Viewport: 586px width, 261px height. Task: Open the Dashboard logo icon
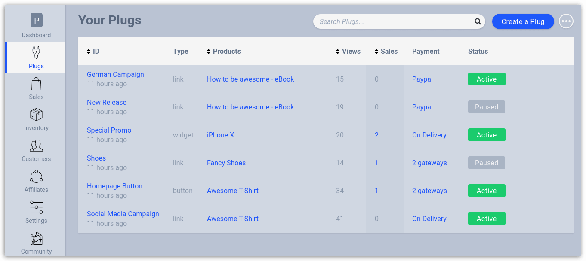[x=37, y=20]
